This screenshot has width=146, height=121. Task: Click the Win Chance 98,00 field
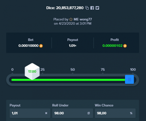point(115,113)
